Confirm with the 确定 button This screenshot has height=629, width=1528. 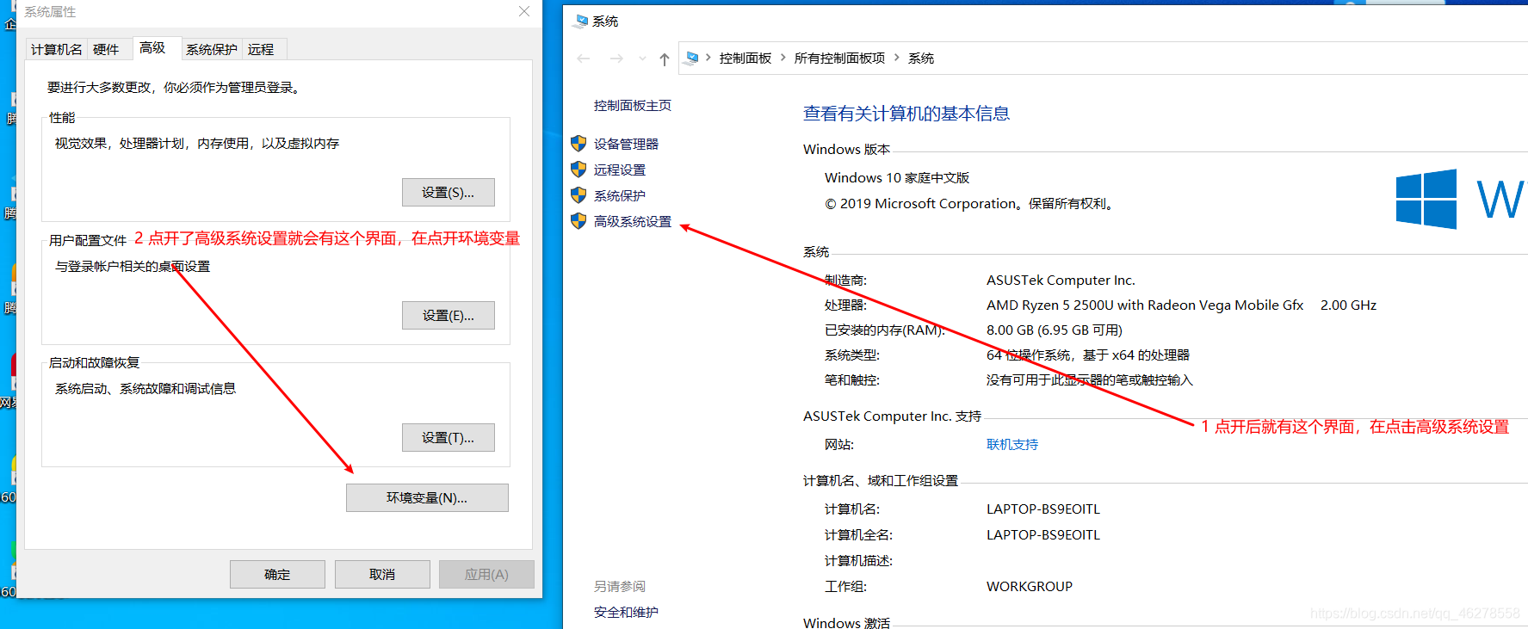(277, 575)
